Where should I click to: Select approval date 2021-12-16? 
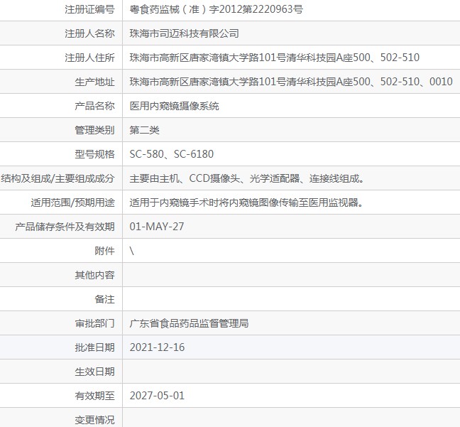pyautogui.click(x=157, y=347)
